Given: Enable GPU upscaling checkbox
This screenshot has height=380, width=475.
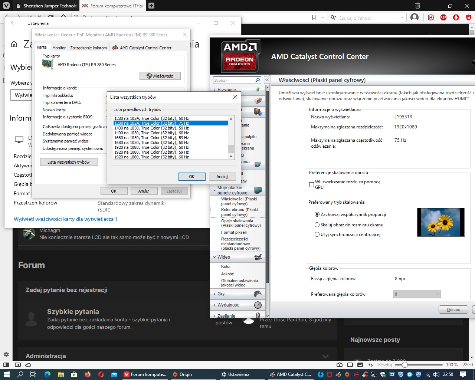Looking at the screenshot, I should [311, 184].
